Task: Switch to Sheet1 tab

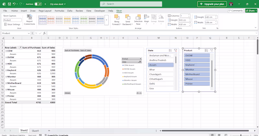Action: [35, 131]
